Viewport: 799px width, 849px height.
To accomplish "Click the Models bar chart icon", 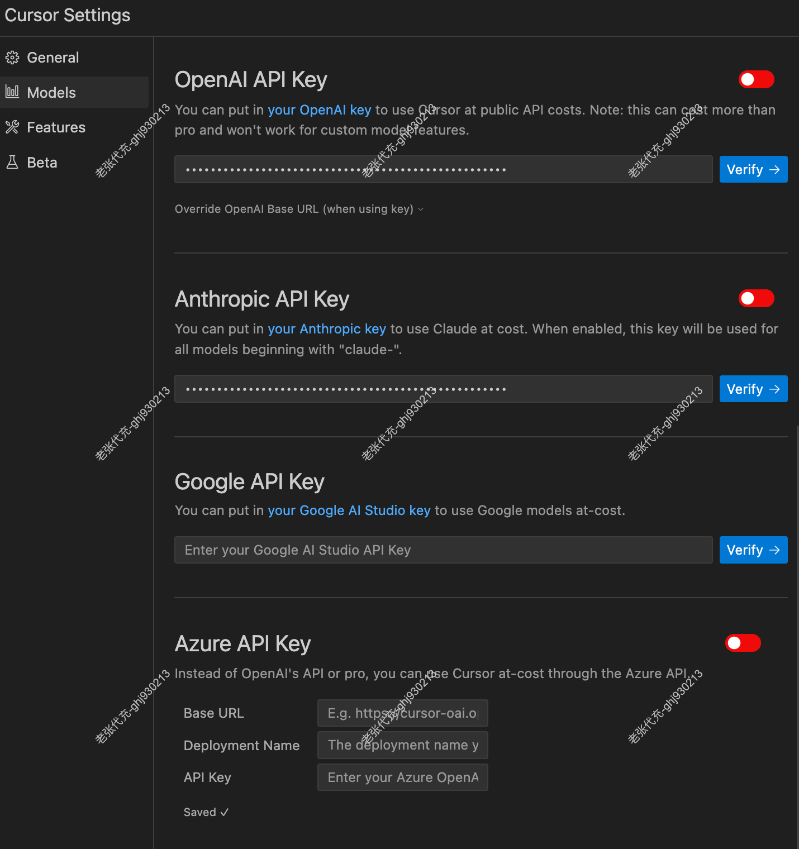I will (x=12, y=92).
